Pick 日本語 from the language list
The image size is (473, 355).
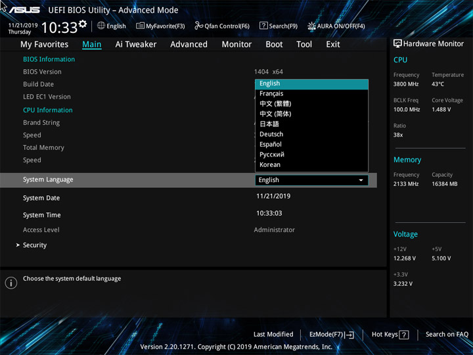point(311,124)
